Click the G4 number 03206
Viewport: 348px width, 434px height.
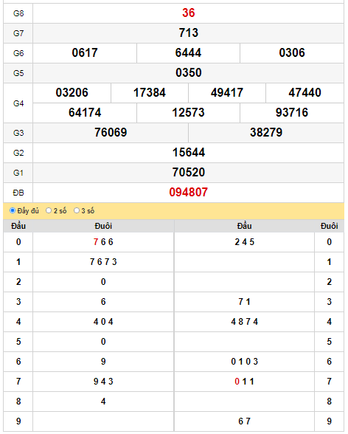72,93
